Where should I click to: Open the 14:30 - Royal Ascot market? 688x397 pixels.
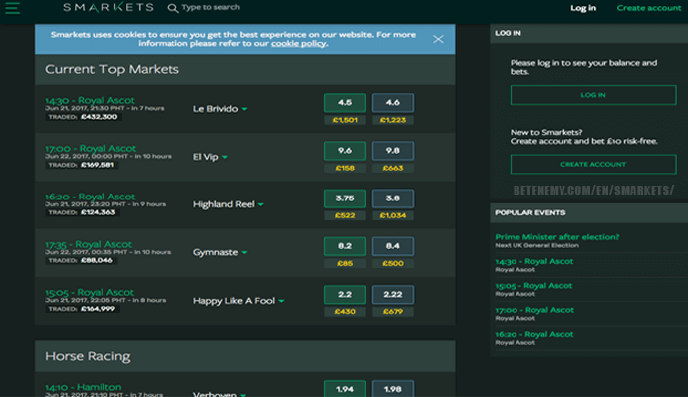click(x=90, y=100)
